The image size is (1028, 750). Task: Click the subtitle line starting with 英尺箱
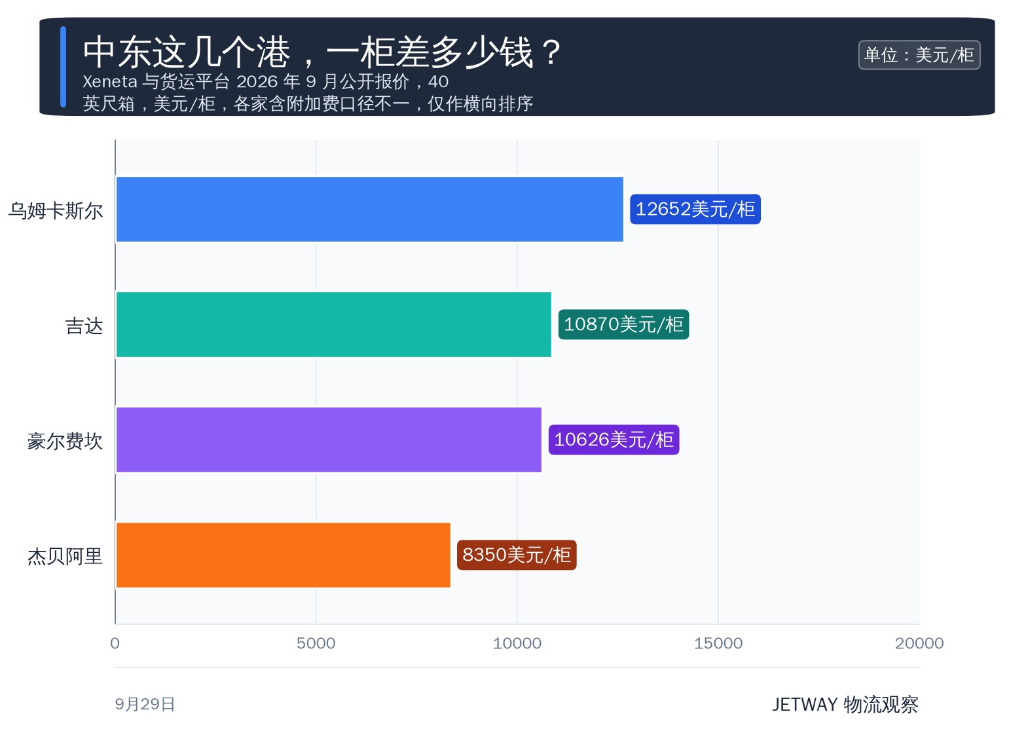click(308, 103)
